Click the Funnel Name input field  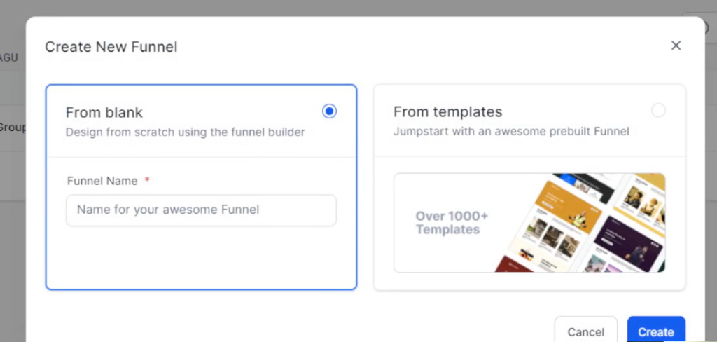click(201, 210)
